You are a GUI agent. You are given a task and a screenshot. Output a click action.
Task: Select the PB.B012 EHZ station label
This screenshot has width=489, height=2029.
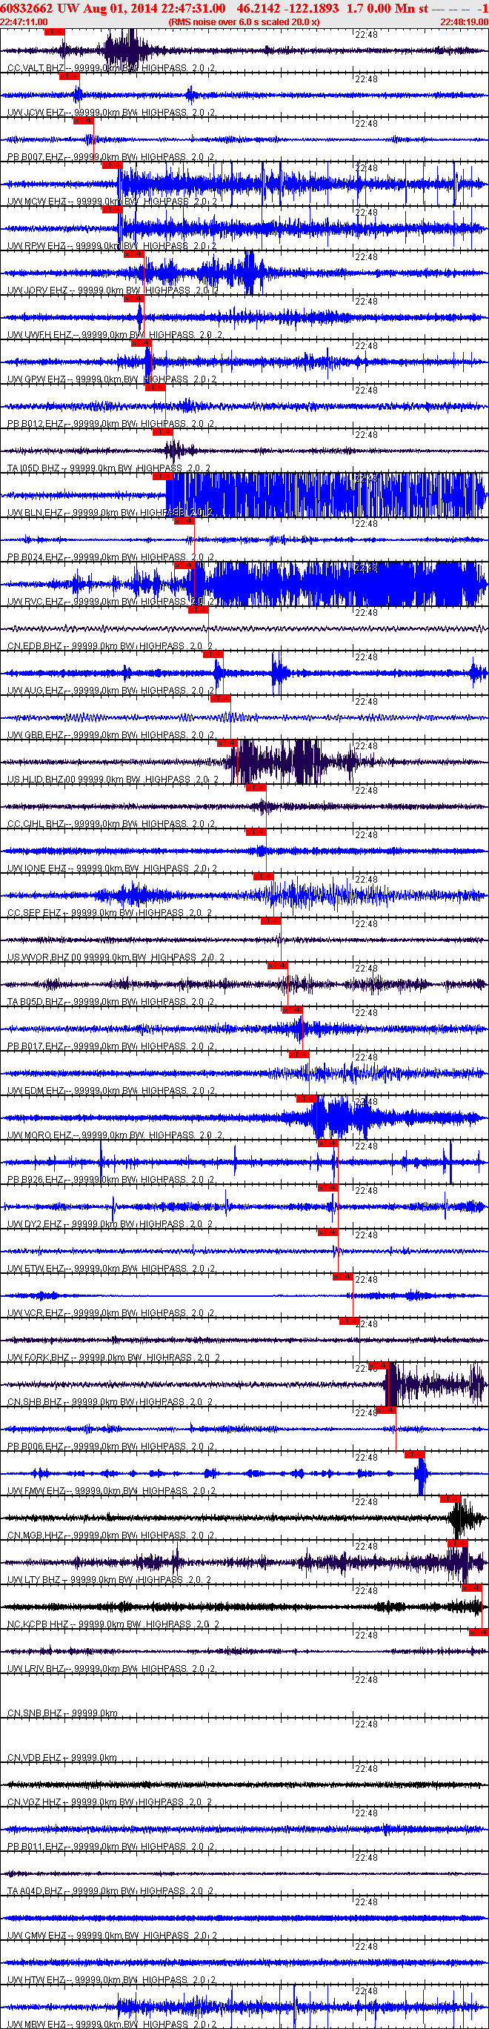tap(111, 424)
